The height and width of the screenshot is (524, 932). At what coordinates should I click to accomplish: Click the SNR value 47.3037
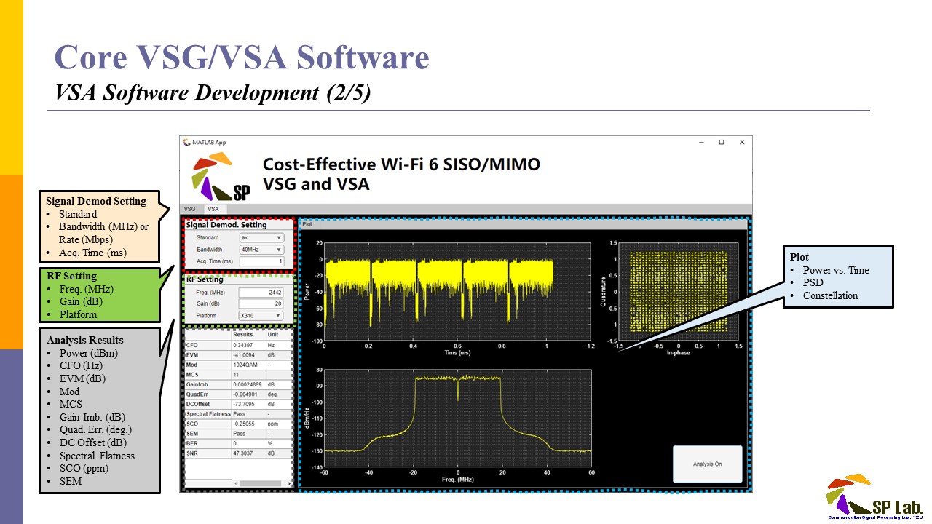coord(248,453)
